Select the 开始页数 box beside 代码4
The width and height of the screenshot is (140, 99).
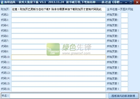point(125,26)
